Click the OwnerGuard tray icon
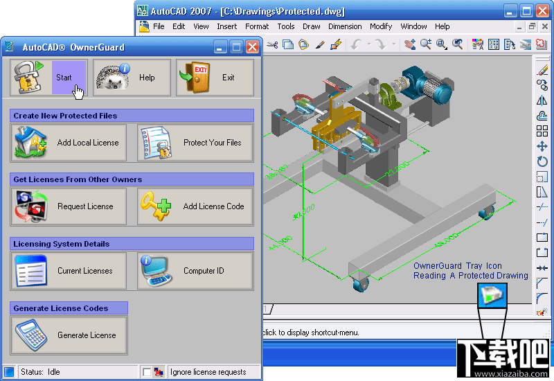 point(492,295)
